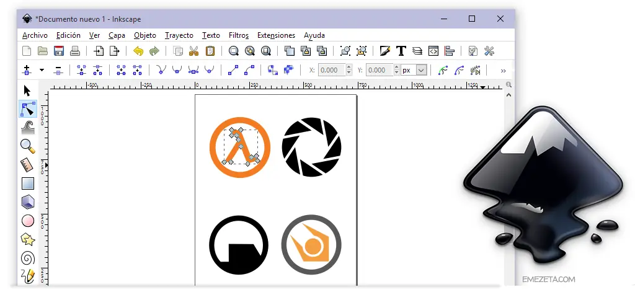This screenshot has height=300, width=635.
Task: Open the Trayecto menu
Action: click(x=179, y=35)
